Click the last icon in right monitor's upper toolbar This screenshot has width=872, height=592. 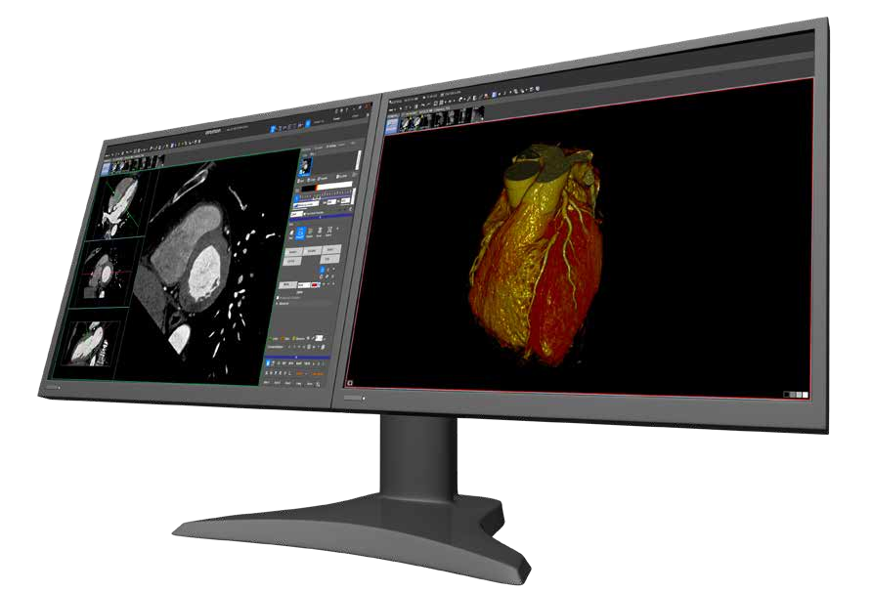click(538, 88)
